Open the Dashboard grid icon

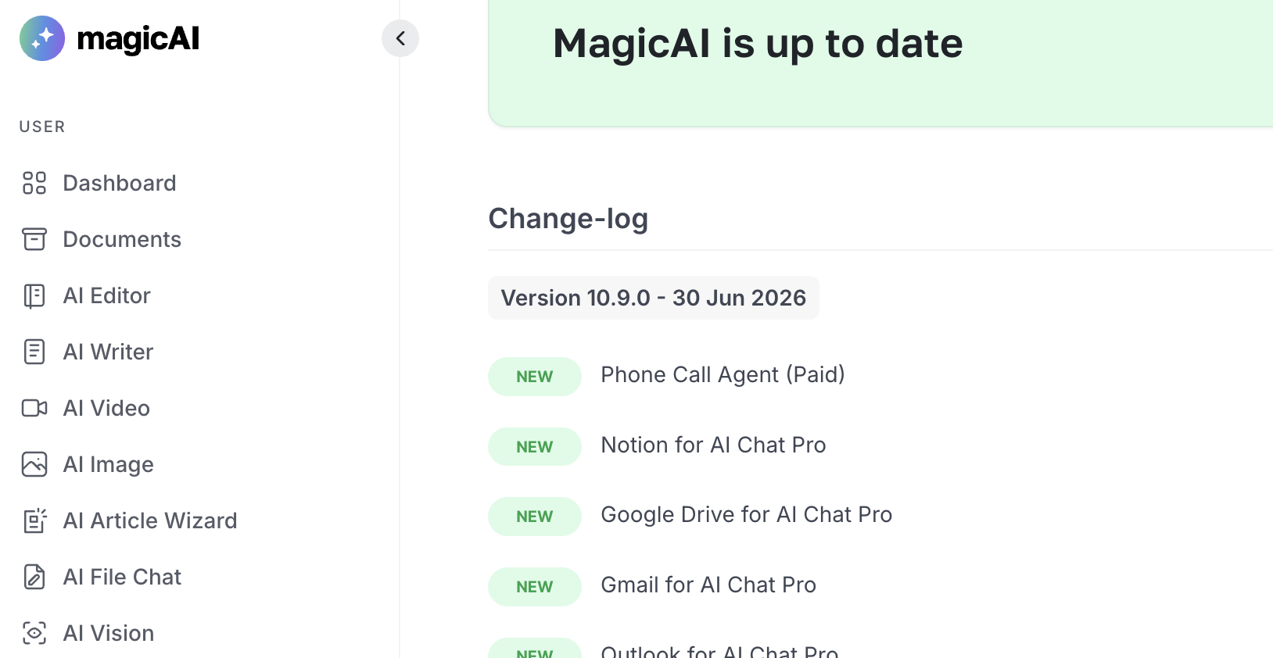(x=34, y=183)
